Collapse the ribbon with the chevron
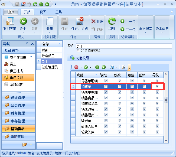 tap(172, 12)
